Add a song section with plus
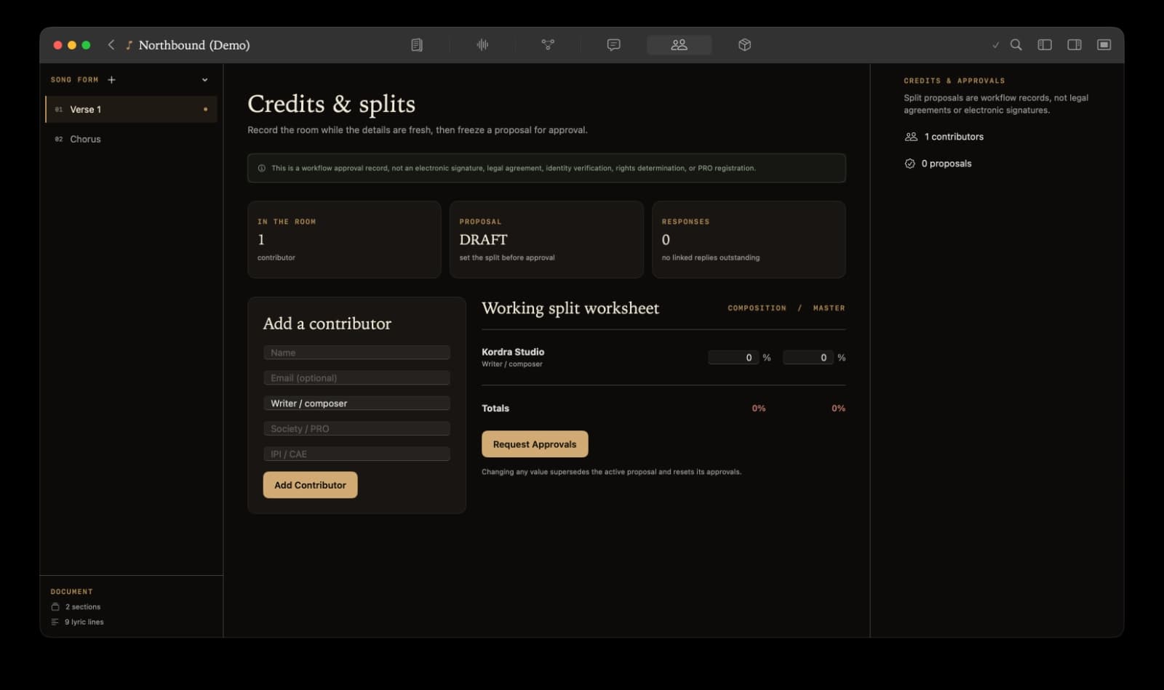1164x690 pixels. click(111, 80)
